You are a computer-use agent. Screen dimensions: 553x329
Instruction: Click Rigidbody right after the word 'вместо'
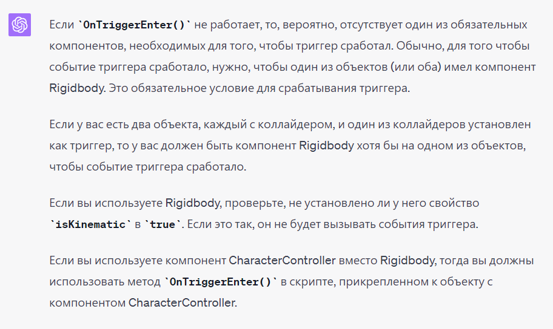click(x=407, y=261)
